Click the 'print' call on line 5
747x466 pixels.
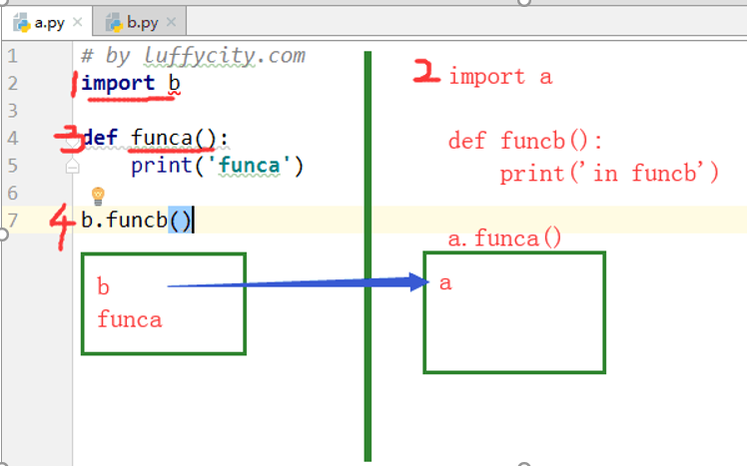pos(162,166)
